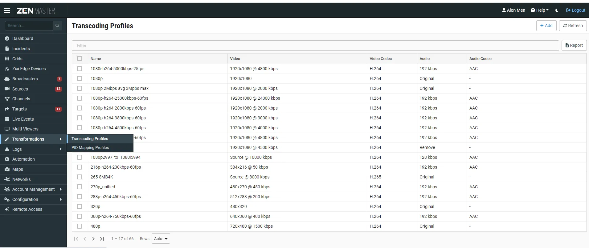Select Transcoding Profiles submenu item

[100, 139]
